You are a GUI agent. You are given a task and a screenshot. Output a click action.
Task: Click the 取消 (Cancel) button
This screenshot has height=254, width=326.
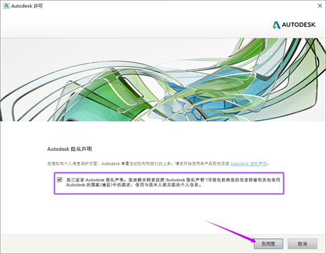302,244
